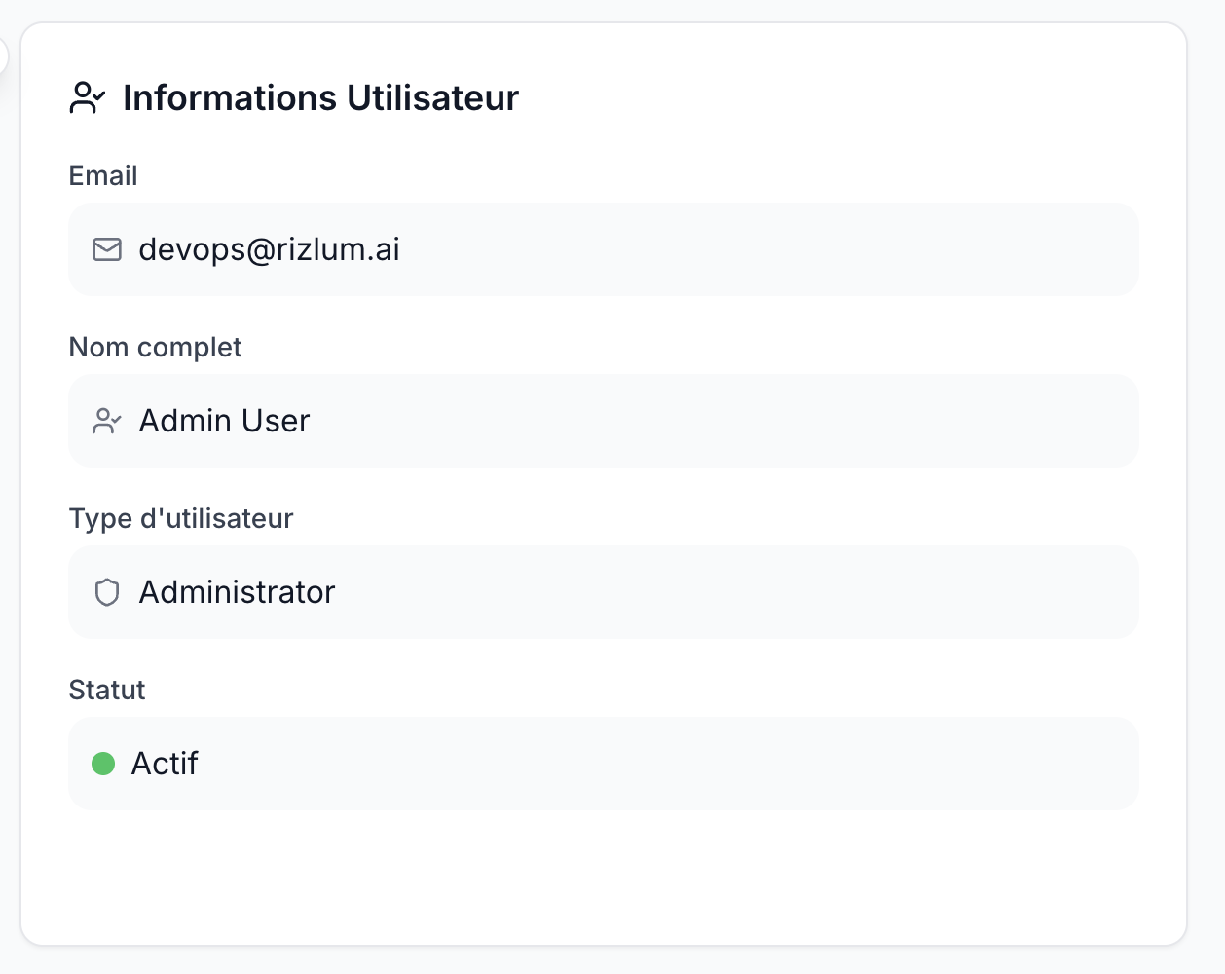Click the Administrator text
This screenshot has width=1225, height=974.
[x=238, y=592]
